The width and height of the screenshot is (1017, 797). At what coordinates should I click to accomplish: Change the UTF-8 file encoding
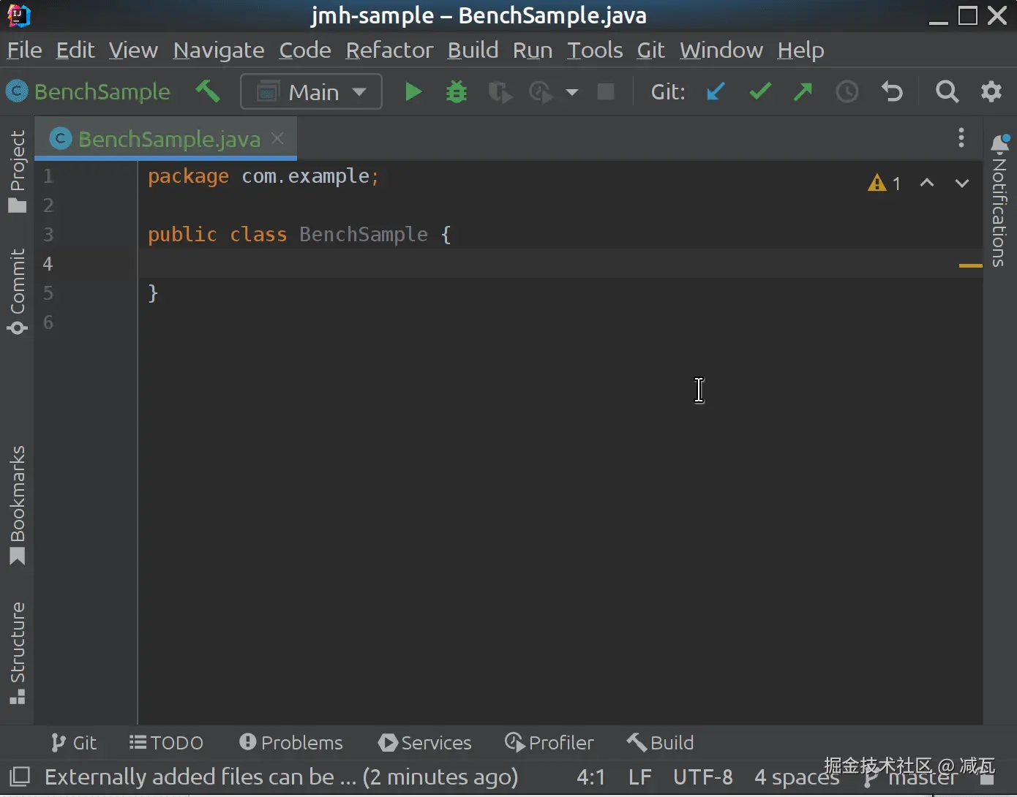point(703,777)
